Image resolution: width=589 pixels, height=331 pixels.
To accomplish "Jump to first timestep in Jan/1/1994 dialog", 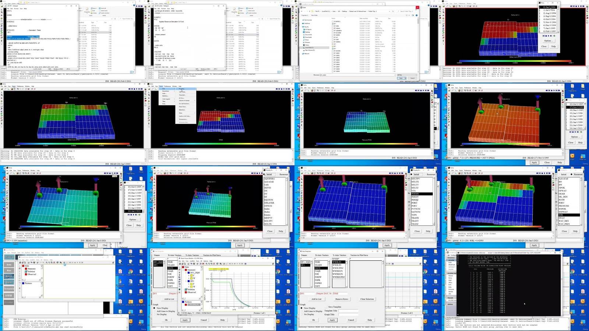I will tap(543, 36).
